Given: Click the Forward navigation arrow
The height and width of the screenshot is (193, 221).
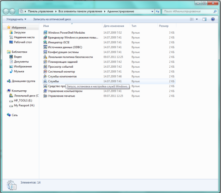Looking at the screenshot, I should click(x=12, y=12).
